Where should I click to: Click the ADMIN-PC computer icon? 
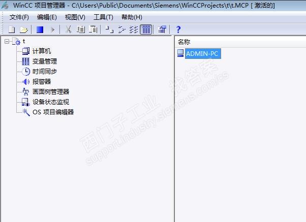point(180,53)
